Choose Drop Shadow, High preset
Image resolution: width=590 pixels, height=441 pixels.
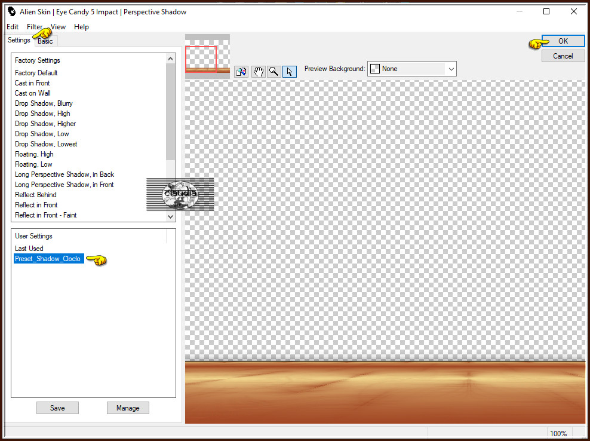coord(42,114)
